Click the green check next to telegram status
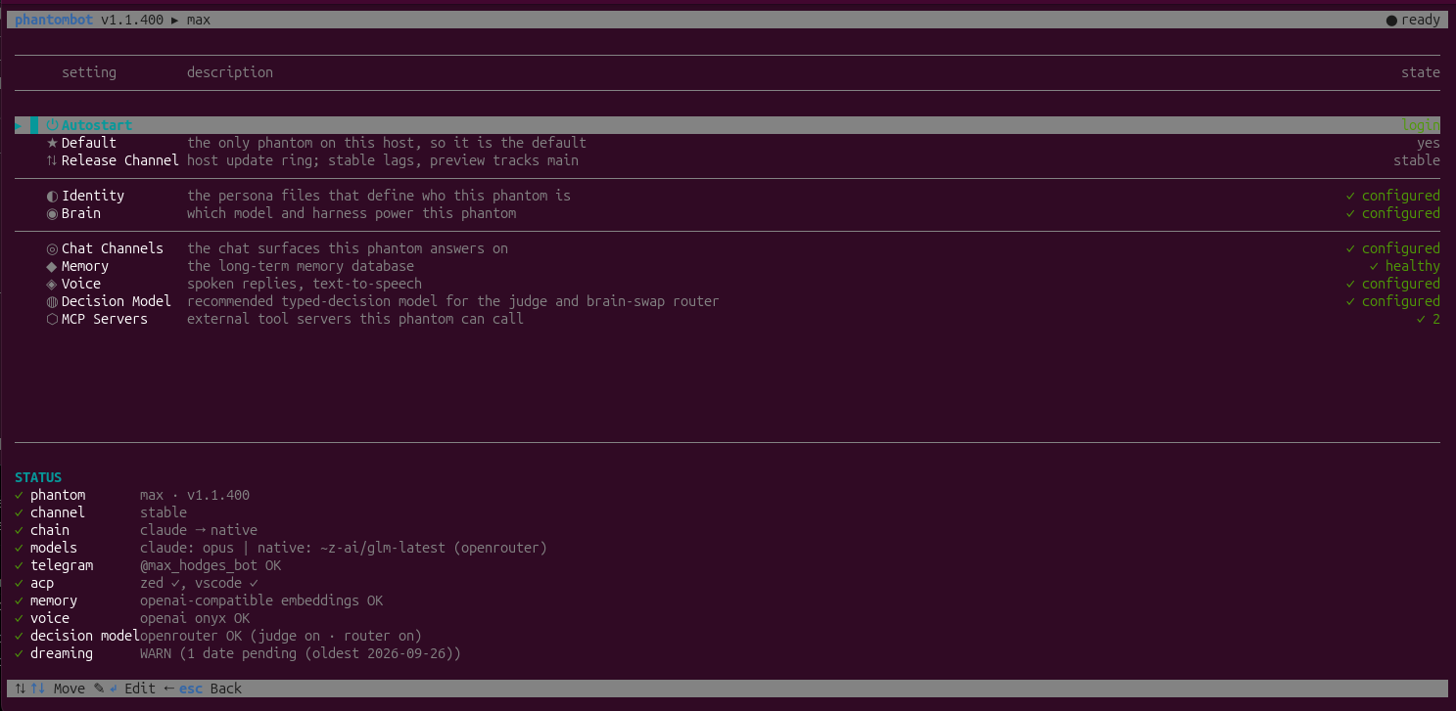 19,565
